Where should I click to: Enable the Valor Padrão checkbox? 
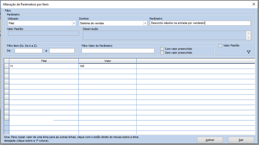pos(220,45)
